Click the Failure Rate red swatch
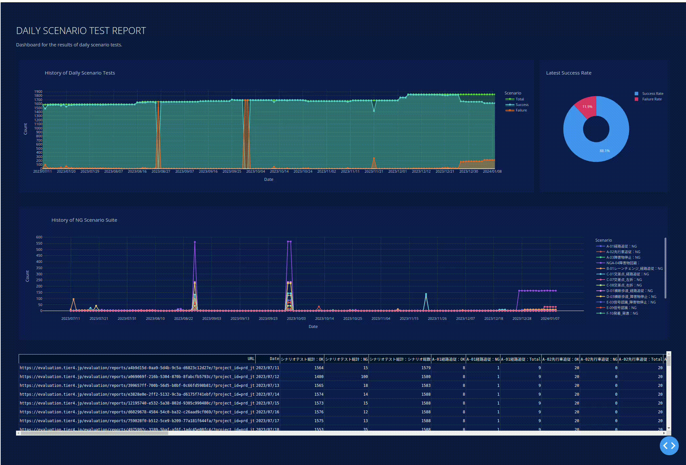Viewport: 686px width, 465px height. coord(637,99)
